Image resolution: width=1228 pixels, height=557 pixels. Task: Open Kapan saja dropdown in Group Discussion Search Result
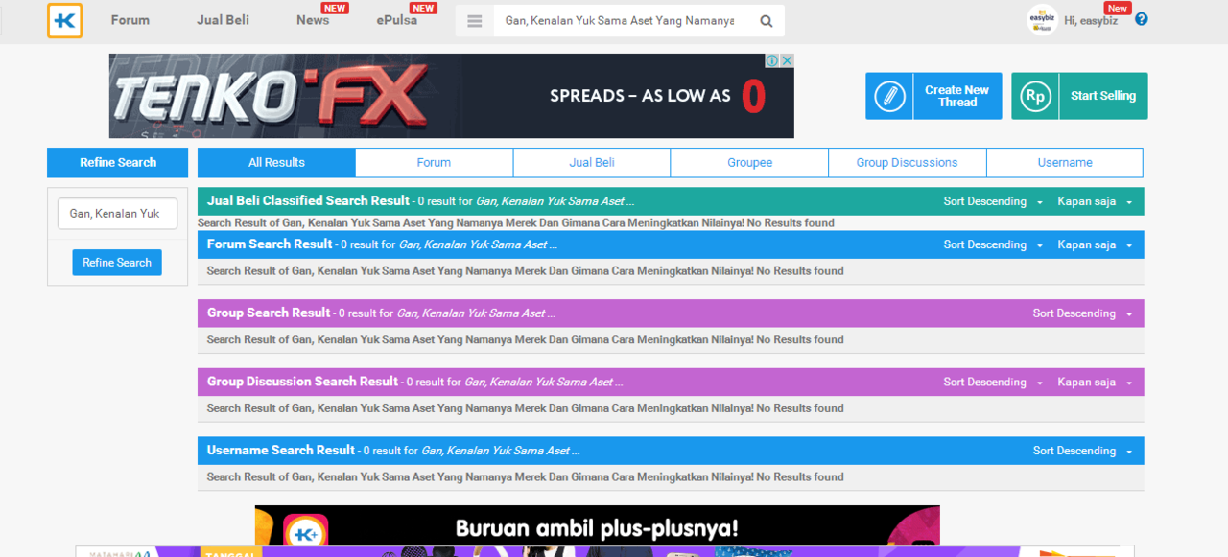click(x=1095, y=383)
